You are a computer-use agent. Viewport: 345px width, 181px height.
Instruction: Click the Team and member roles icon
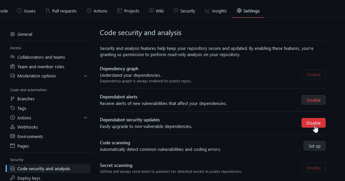click(12, 66)
